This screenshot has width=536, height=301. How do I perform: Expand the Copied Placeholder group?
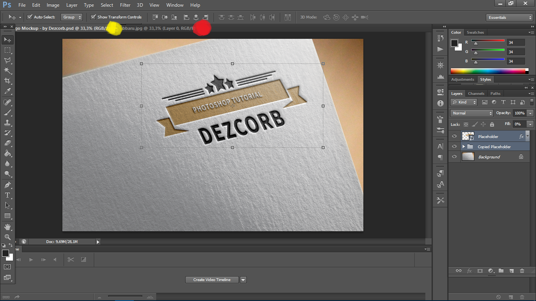463,147
